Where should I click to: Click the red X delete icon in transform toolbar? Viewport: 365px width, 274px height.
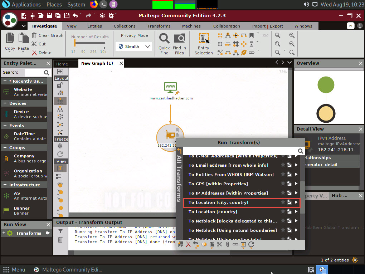(x=188, y=244)
